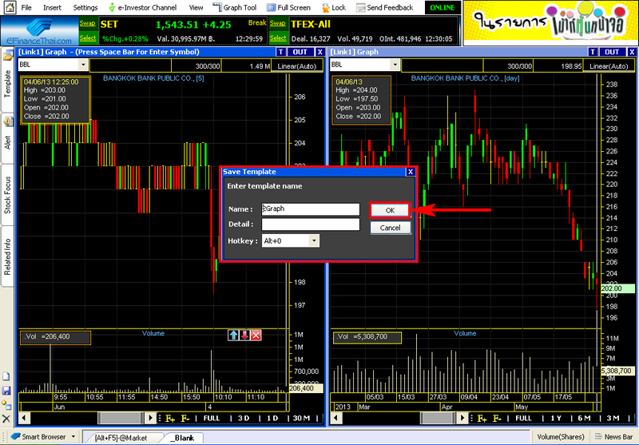Open the File menu
This screenshot has height=445, width=639.
pyautogui.click(x=26, y=7)
